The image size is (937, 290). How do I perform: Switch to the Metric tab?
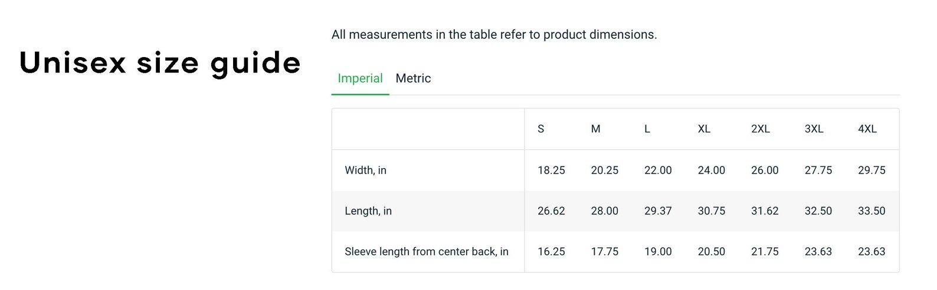pyautogui.click(x=413, y=78)
